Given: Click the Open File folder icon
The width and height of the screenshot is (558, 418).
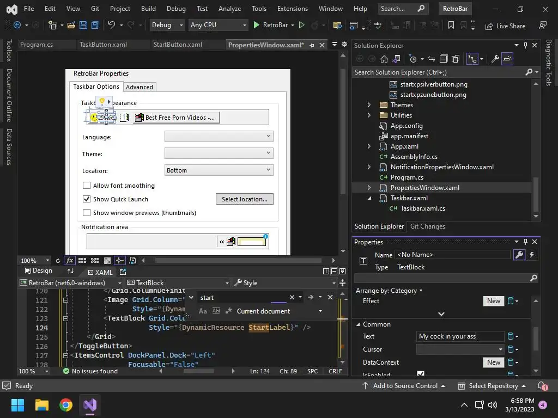Looking at the screenshot, I should [71, 25].
